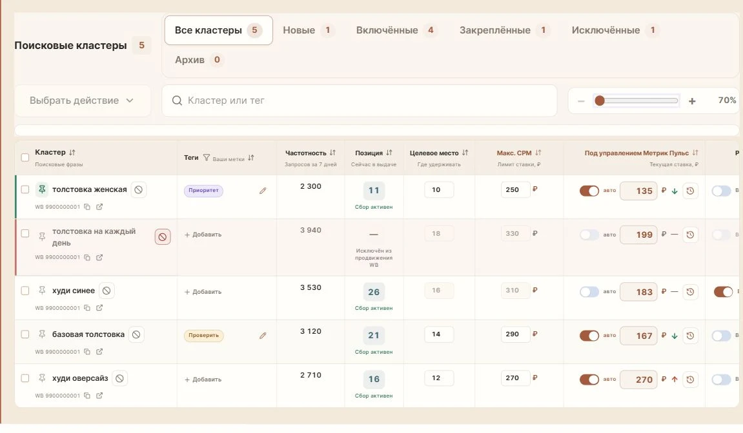Image resolution: width=743 pixels, height=433 pixels.
Task: Exclude the «базовая толстовка» cluster
Action: (136, 334)
